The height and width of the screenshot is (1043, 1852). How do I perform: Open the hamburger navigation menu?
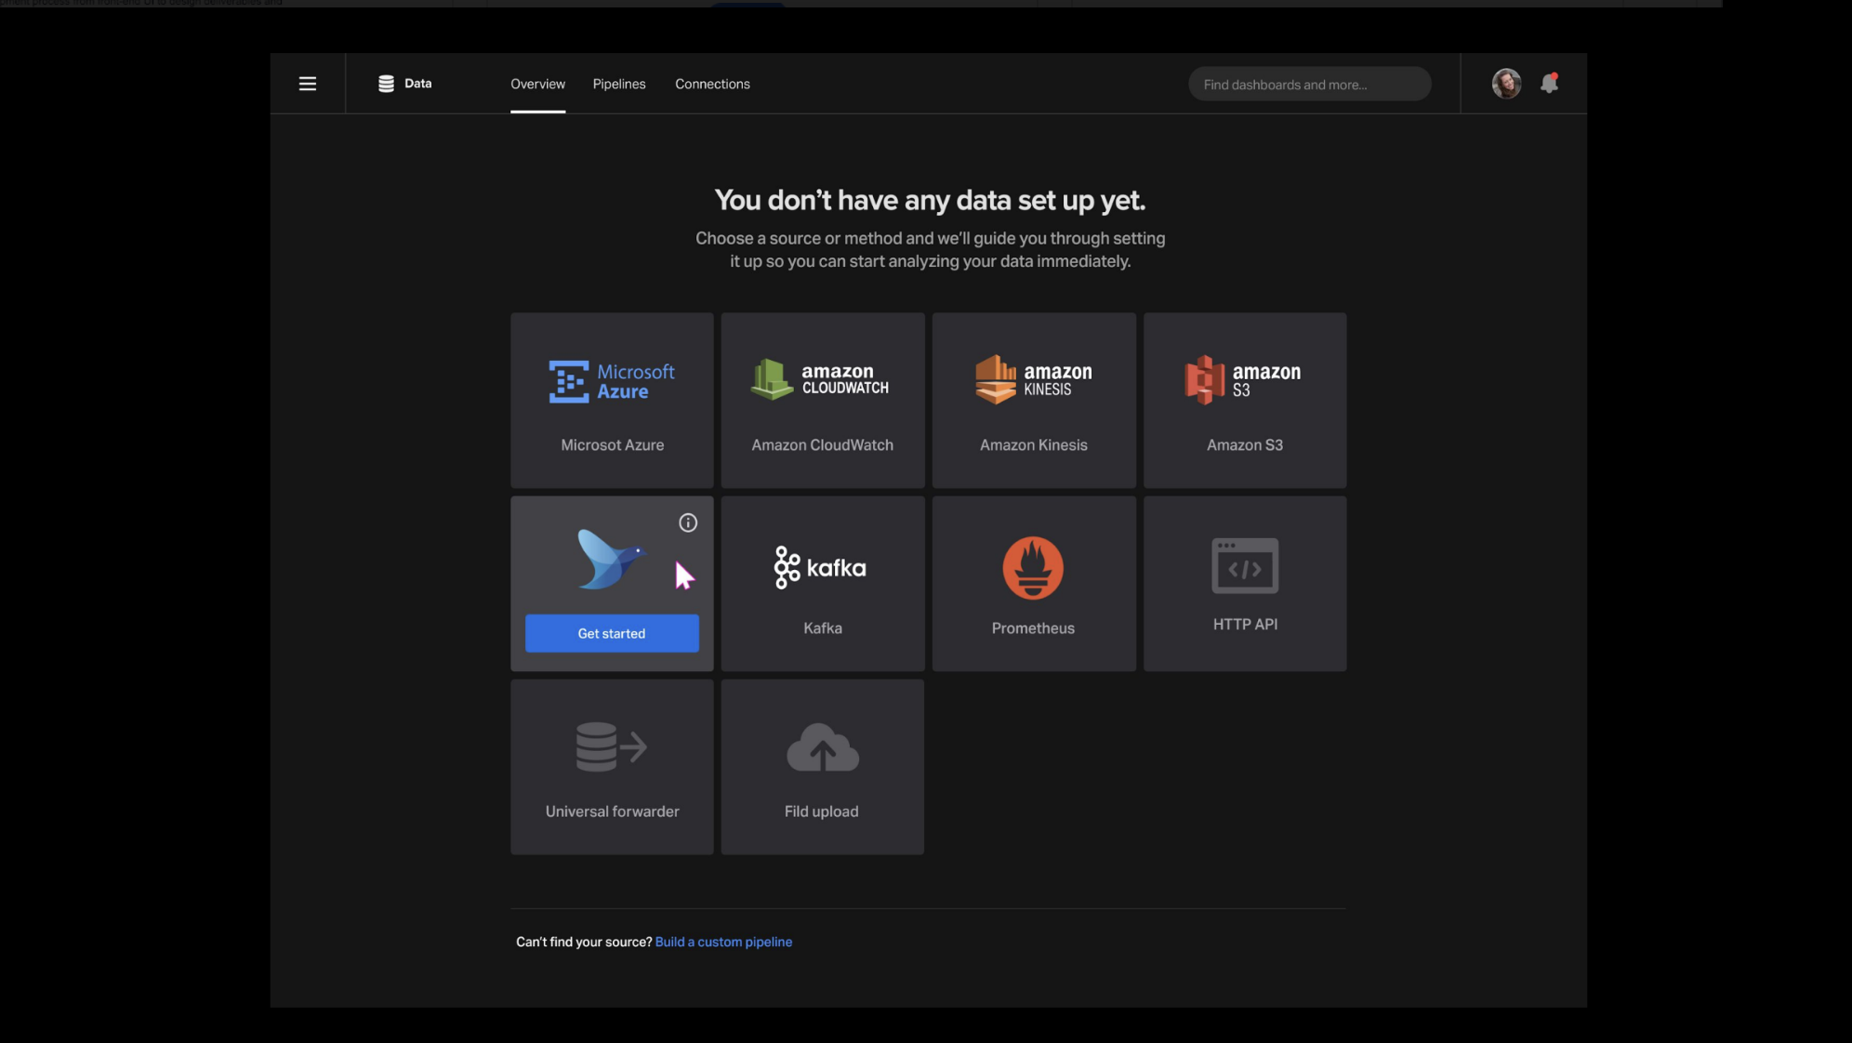pos(308,84)
